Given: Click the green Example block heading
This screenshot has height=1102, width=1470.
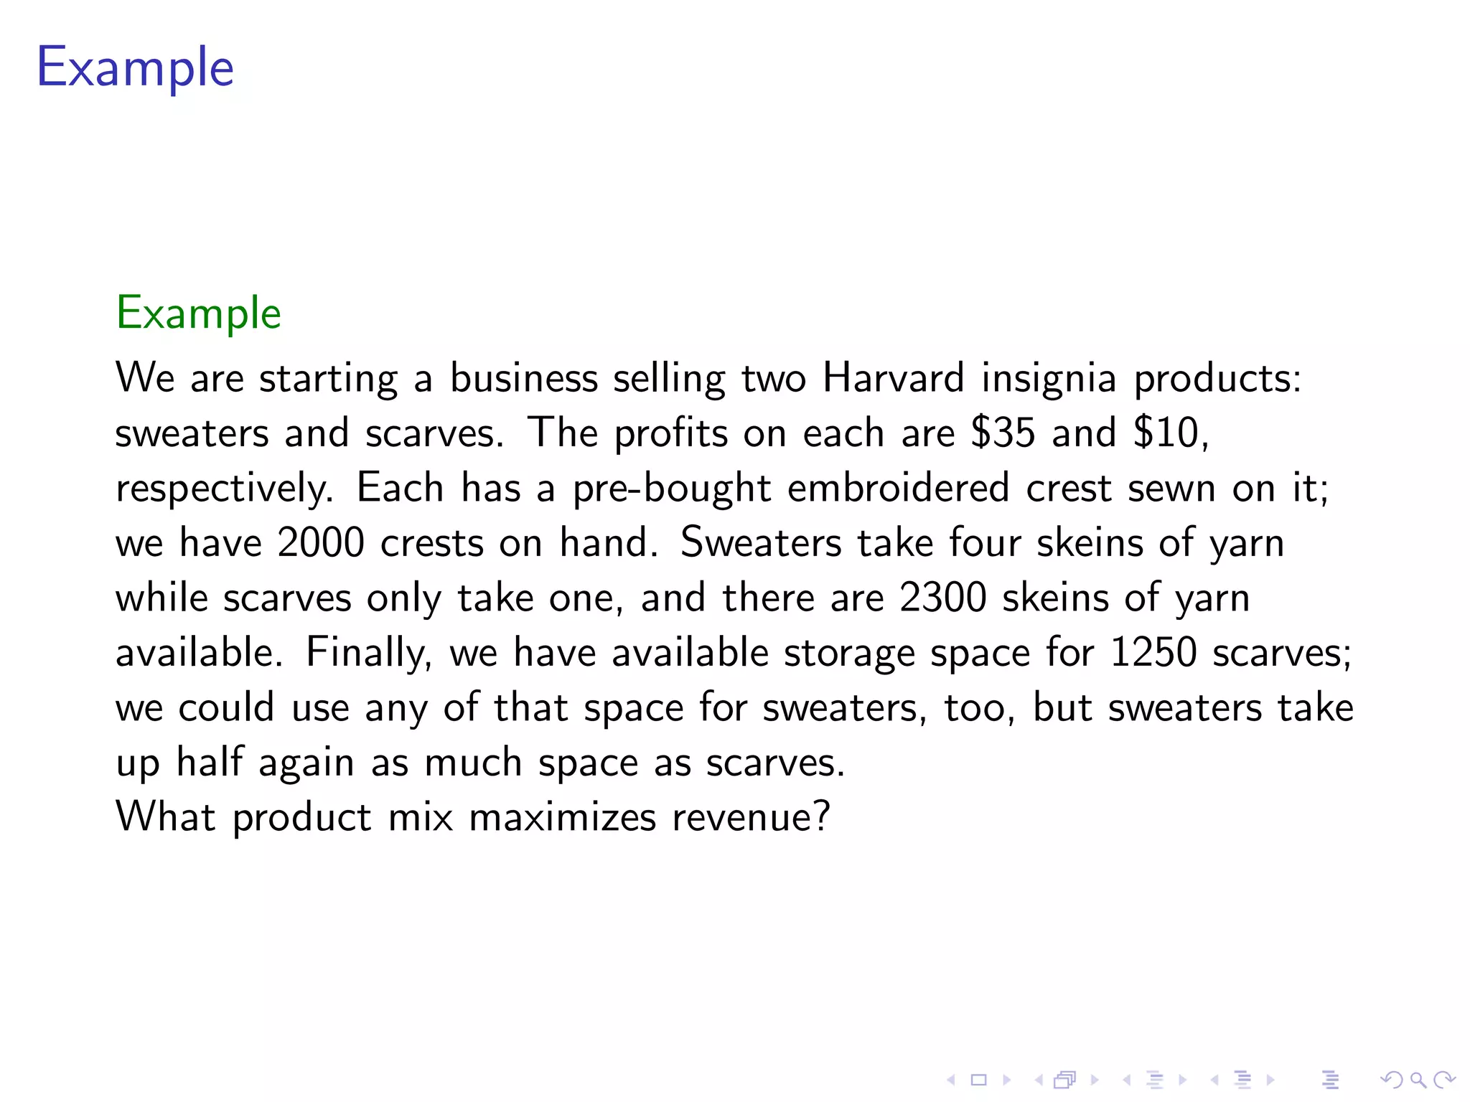Looking at the screenshot, I should (199, 314).
